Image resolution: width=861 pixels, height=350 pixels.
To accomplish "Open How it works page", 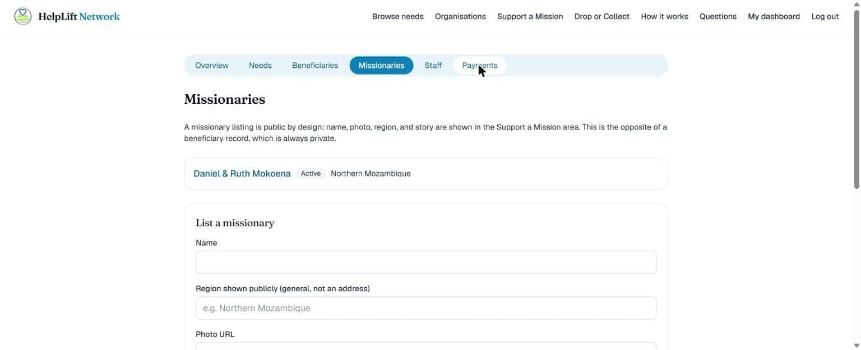I will (x=665, y=16).
